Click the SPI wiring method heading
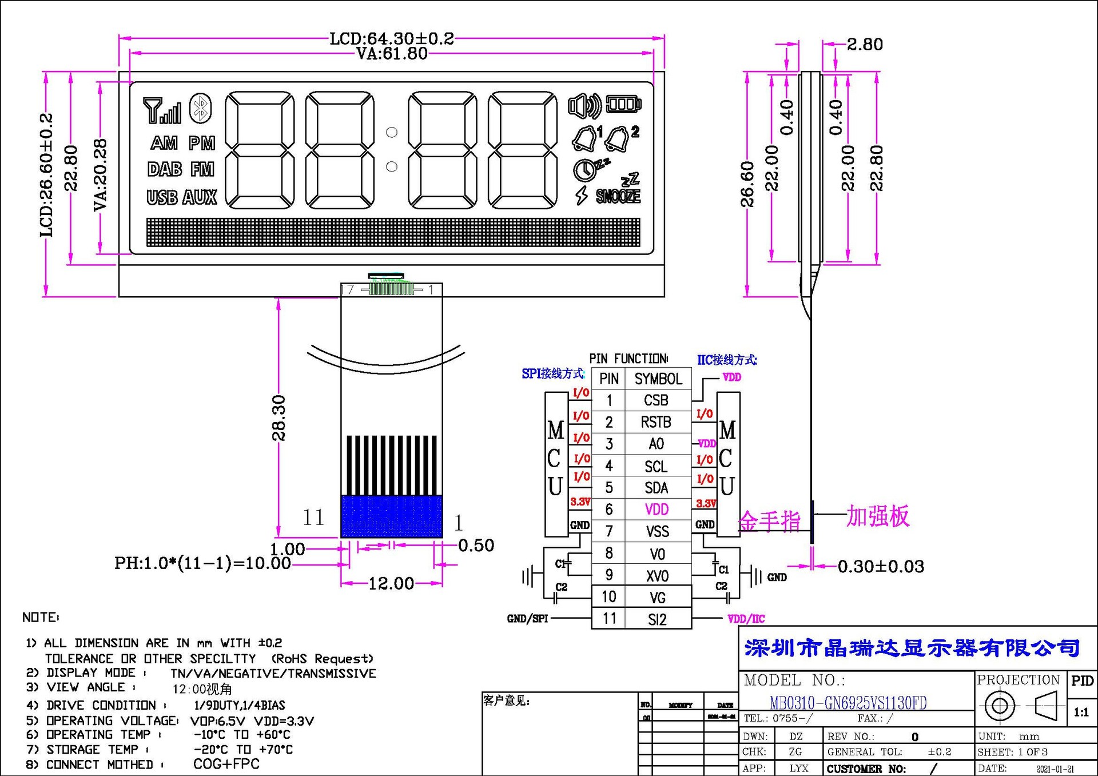The height and width of the screenshot is (776, 1098). tap(552, 373)
